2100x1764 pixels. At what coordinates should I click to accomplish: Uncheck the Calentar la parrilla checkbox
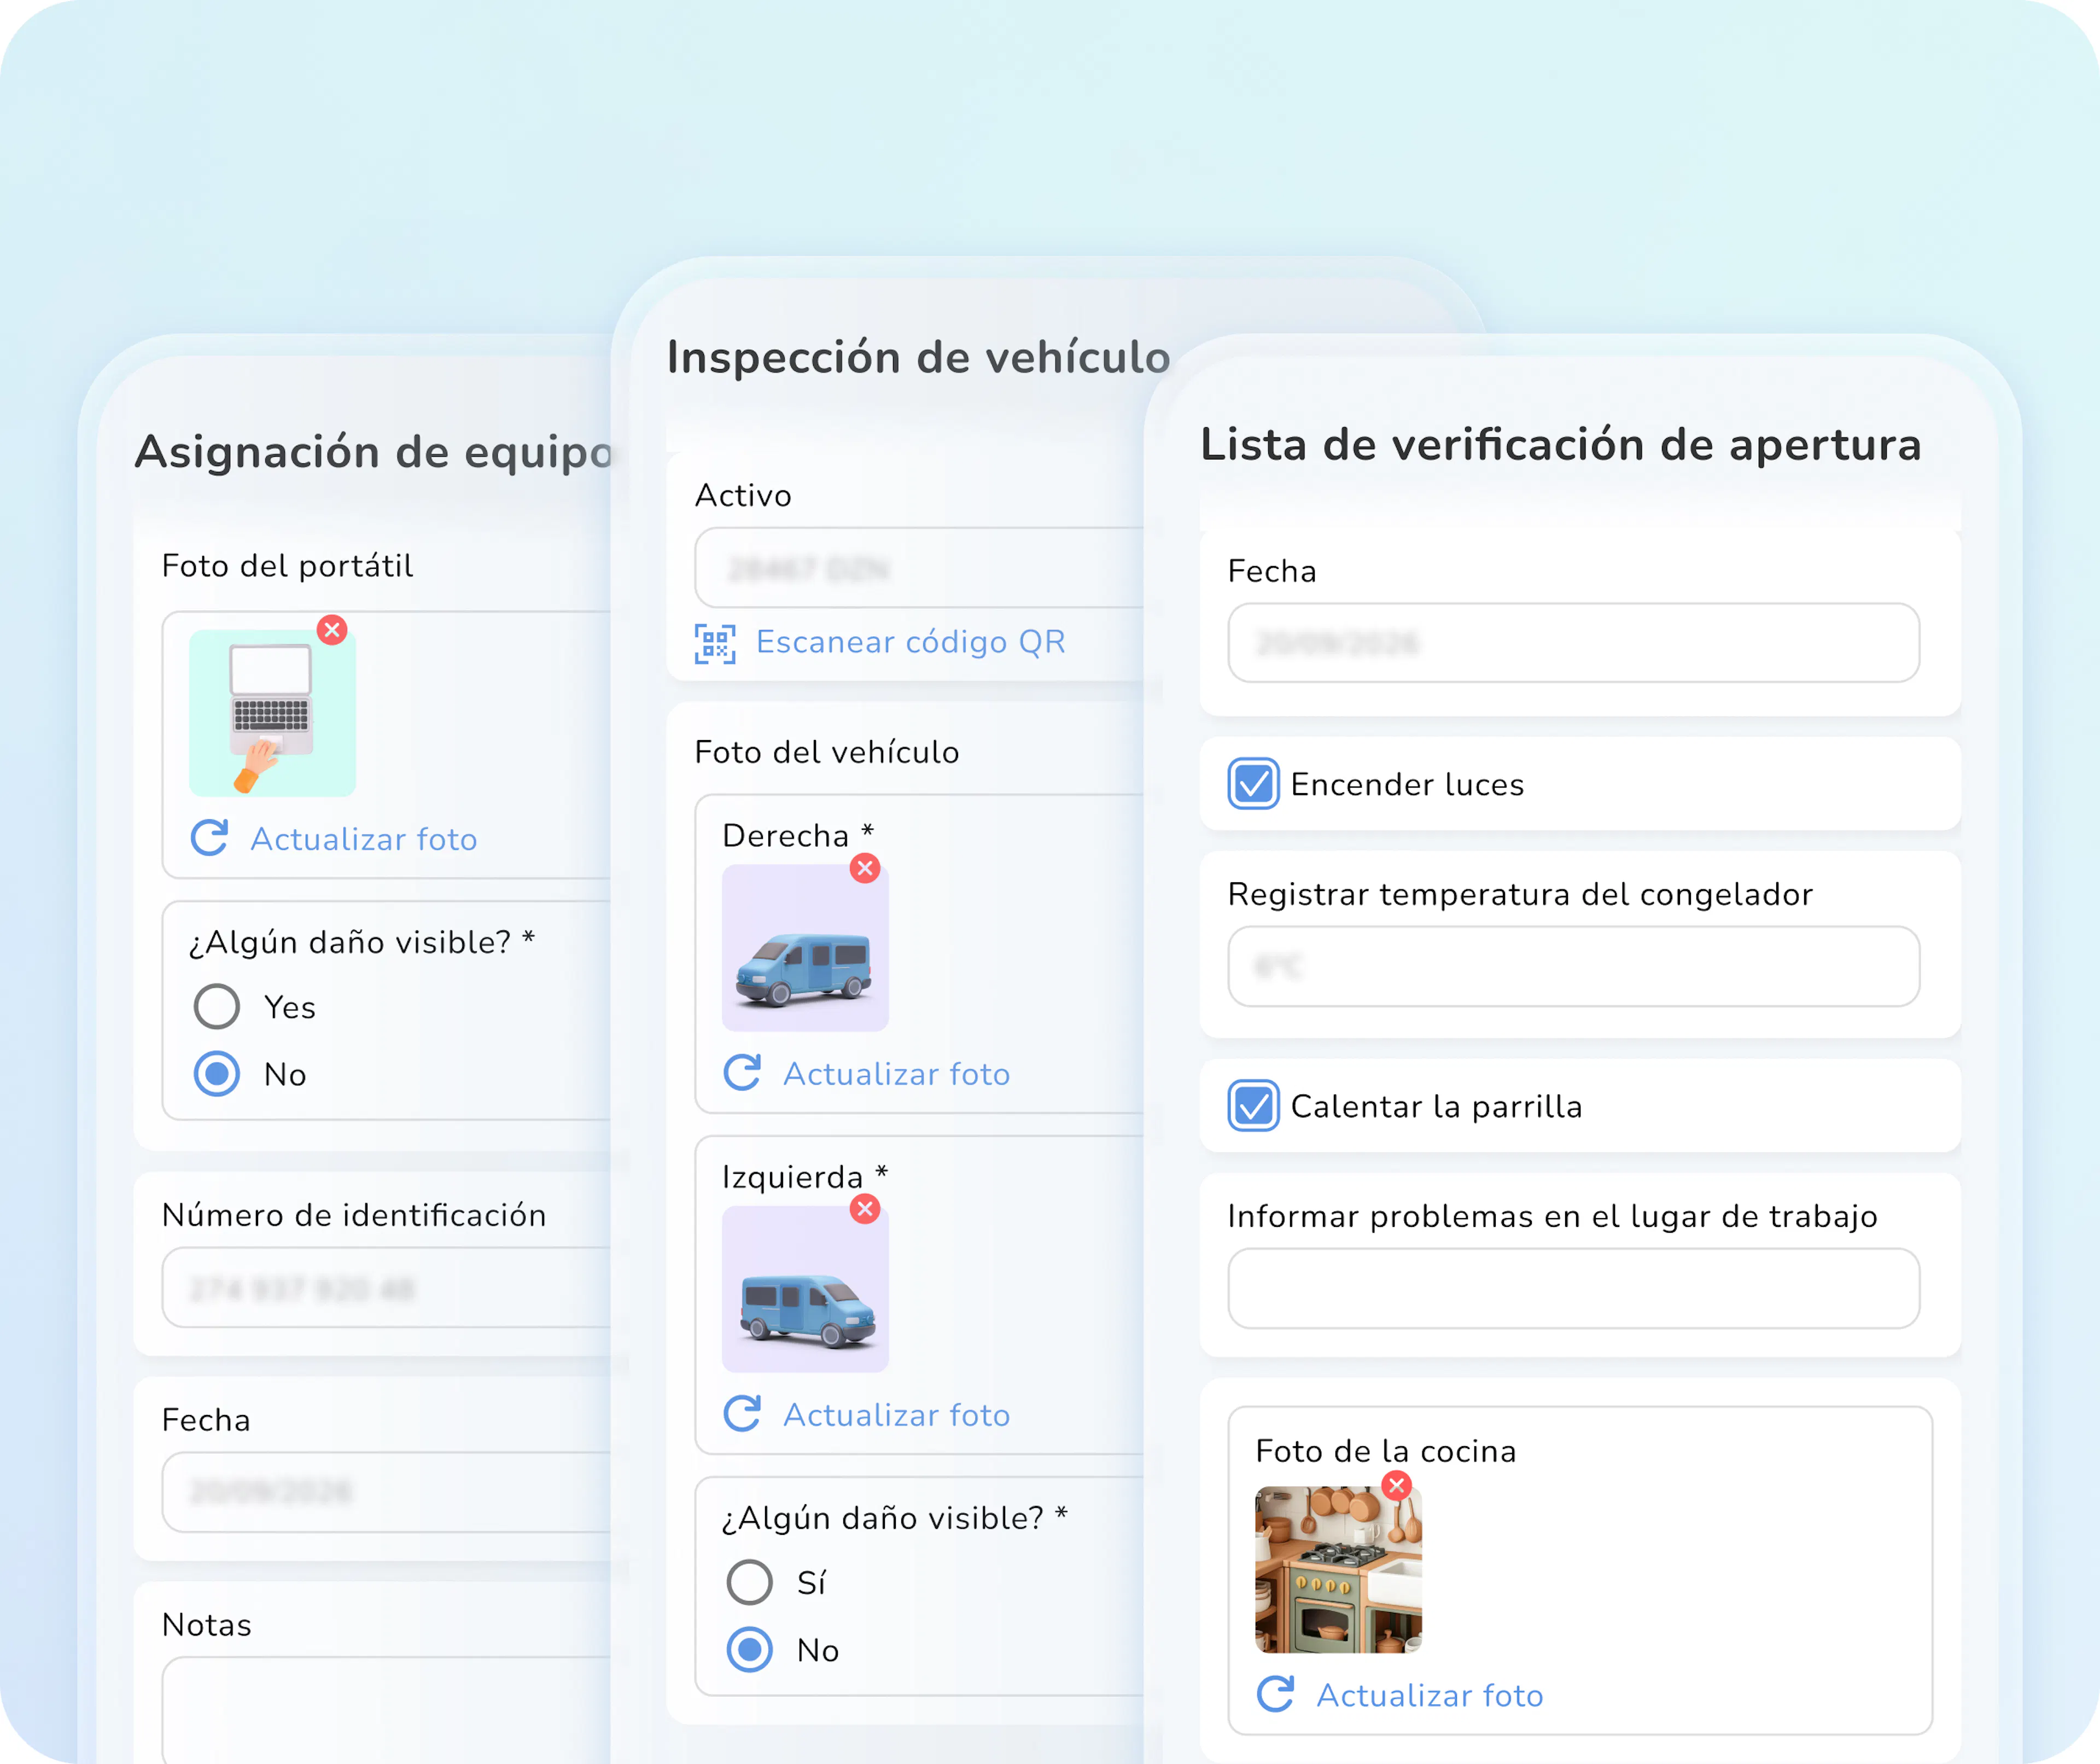coord(1253,1106)
